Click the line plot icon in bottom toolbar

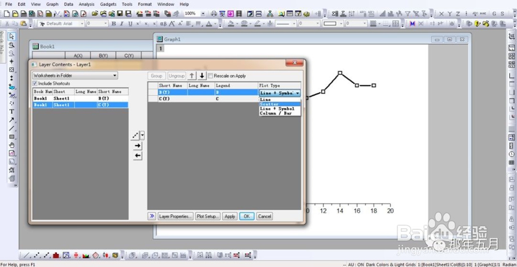click(x=27, y=255)
